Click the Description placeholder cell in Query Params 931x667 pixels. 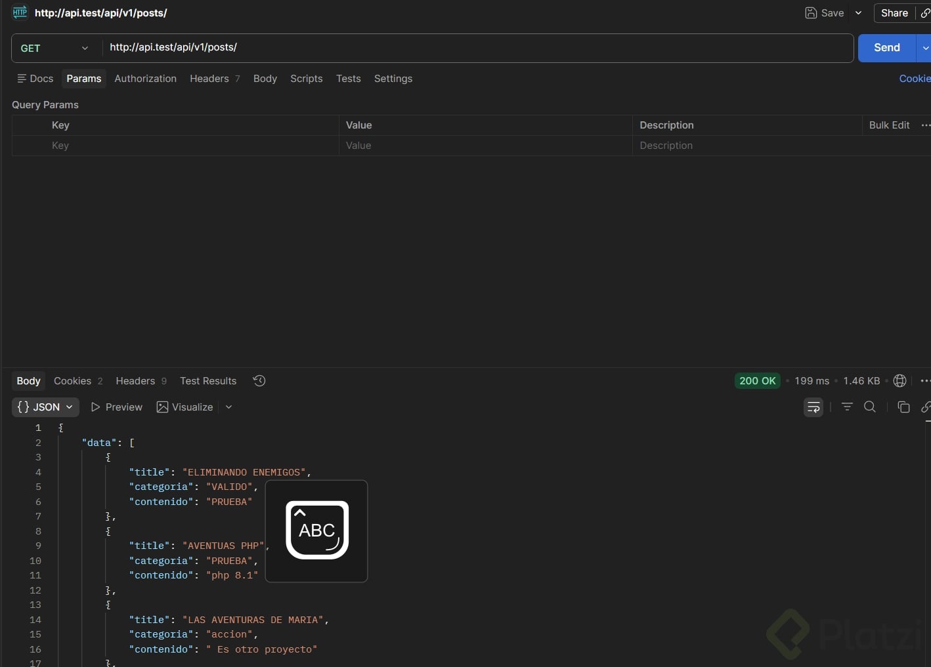tap(781, 146)
